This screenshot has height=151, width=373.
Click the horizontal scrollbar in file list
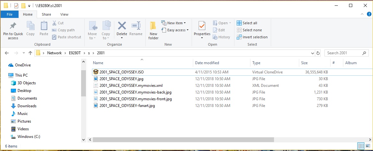183,140
